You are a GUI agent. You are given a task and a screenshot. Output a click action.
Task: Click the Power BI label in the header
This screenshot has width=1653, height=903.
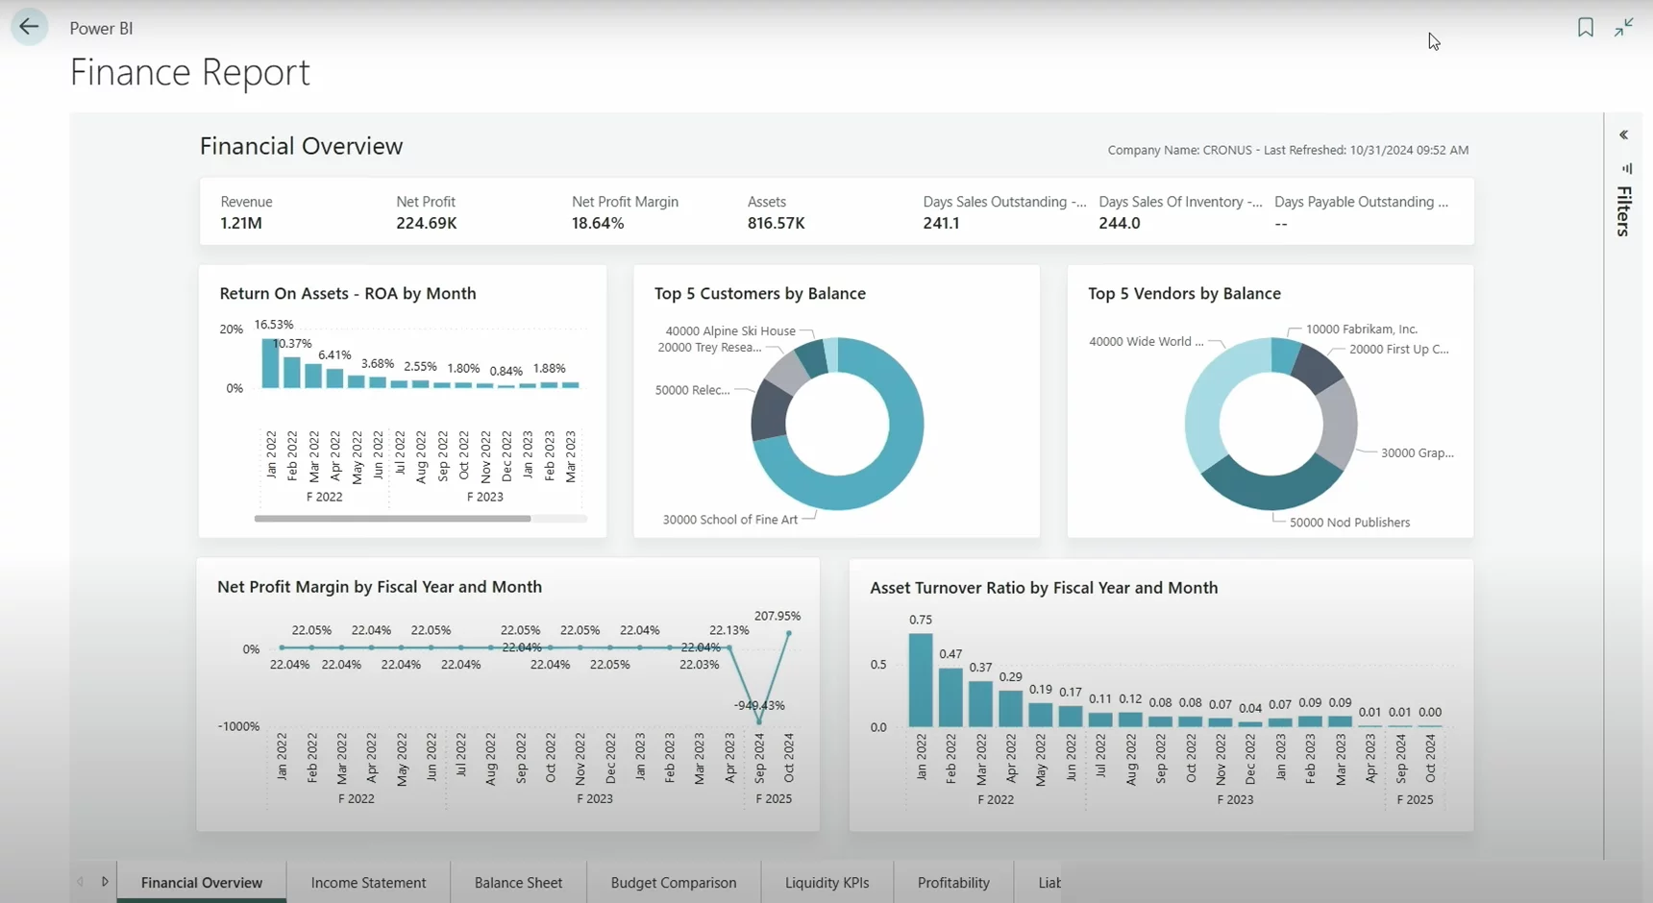coord(101,28)
